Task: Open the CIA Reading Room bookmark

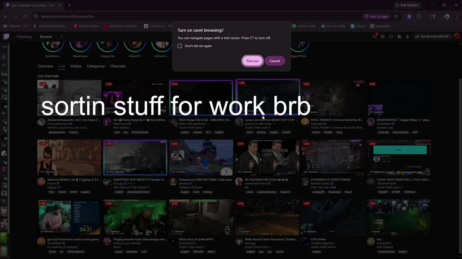Action: (50, 26)
